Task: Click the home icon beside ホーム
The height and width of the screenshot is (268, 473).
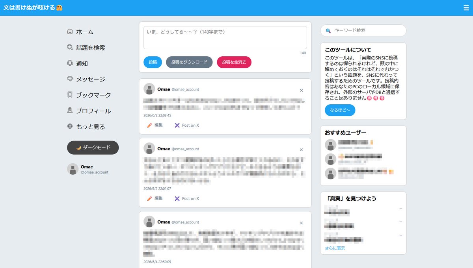Action: 70,31
